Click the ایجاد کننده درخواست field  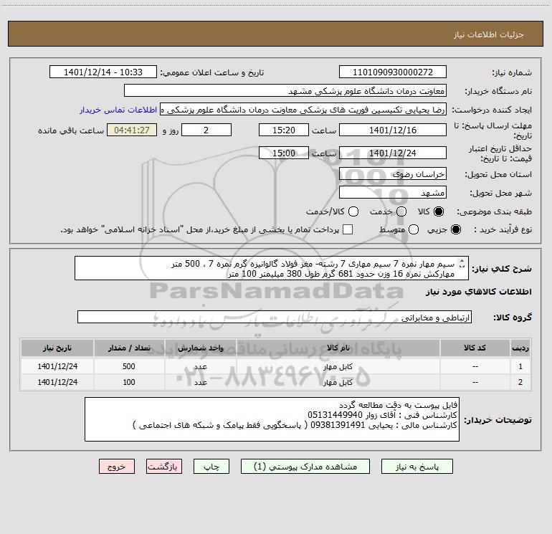coord(303,110)
